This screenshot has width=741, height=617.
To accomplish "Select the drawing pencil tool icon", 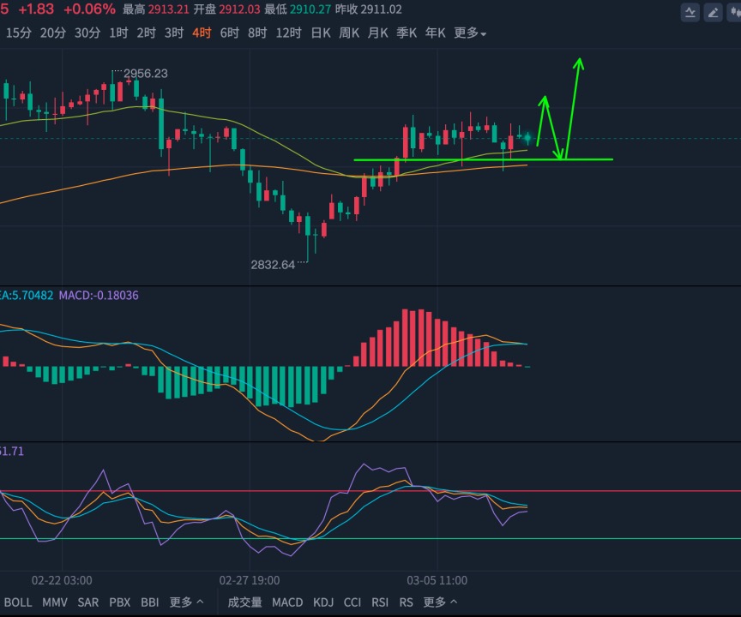I will (x=713, y=12).
